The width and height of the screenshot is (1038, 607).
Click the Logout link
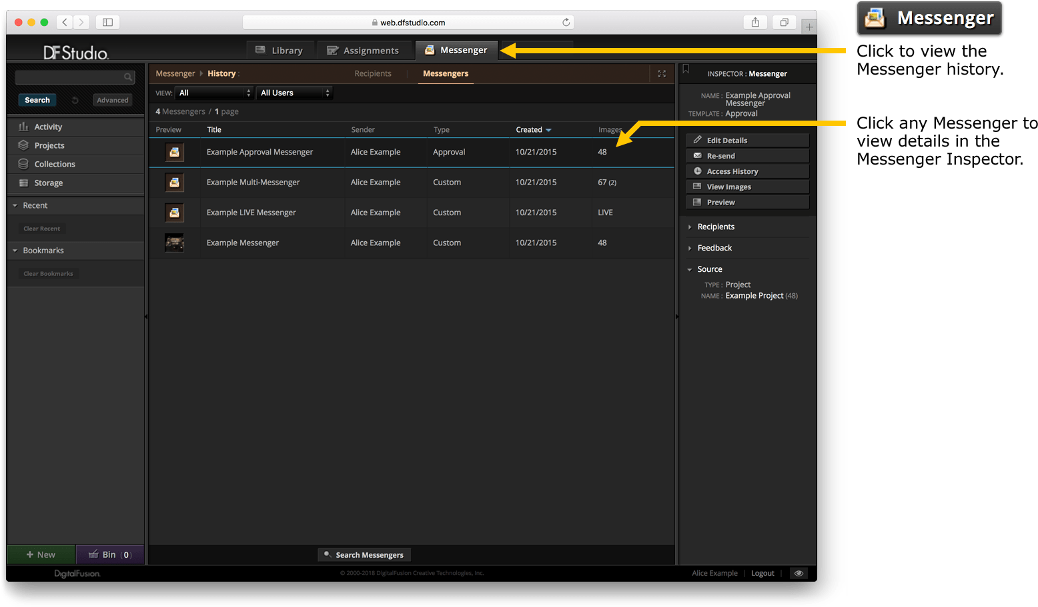[x=762, y=573]
